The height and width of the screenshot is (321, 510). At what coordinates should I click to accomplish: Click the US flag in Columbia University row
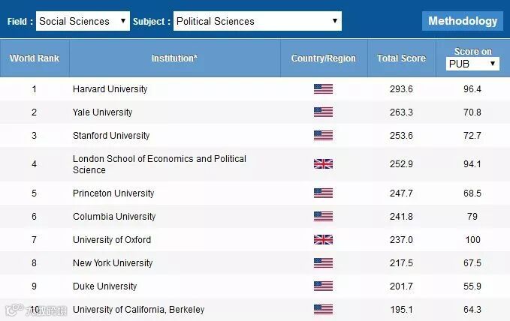coord(323,217)
